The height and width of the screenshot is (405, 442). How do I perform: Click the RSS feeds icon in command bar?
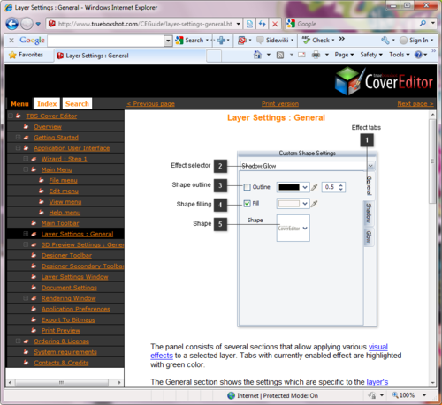(x=280, y=55)
